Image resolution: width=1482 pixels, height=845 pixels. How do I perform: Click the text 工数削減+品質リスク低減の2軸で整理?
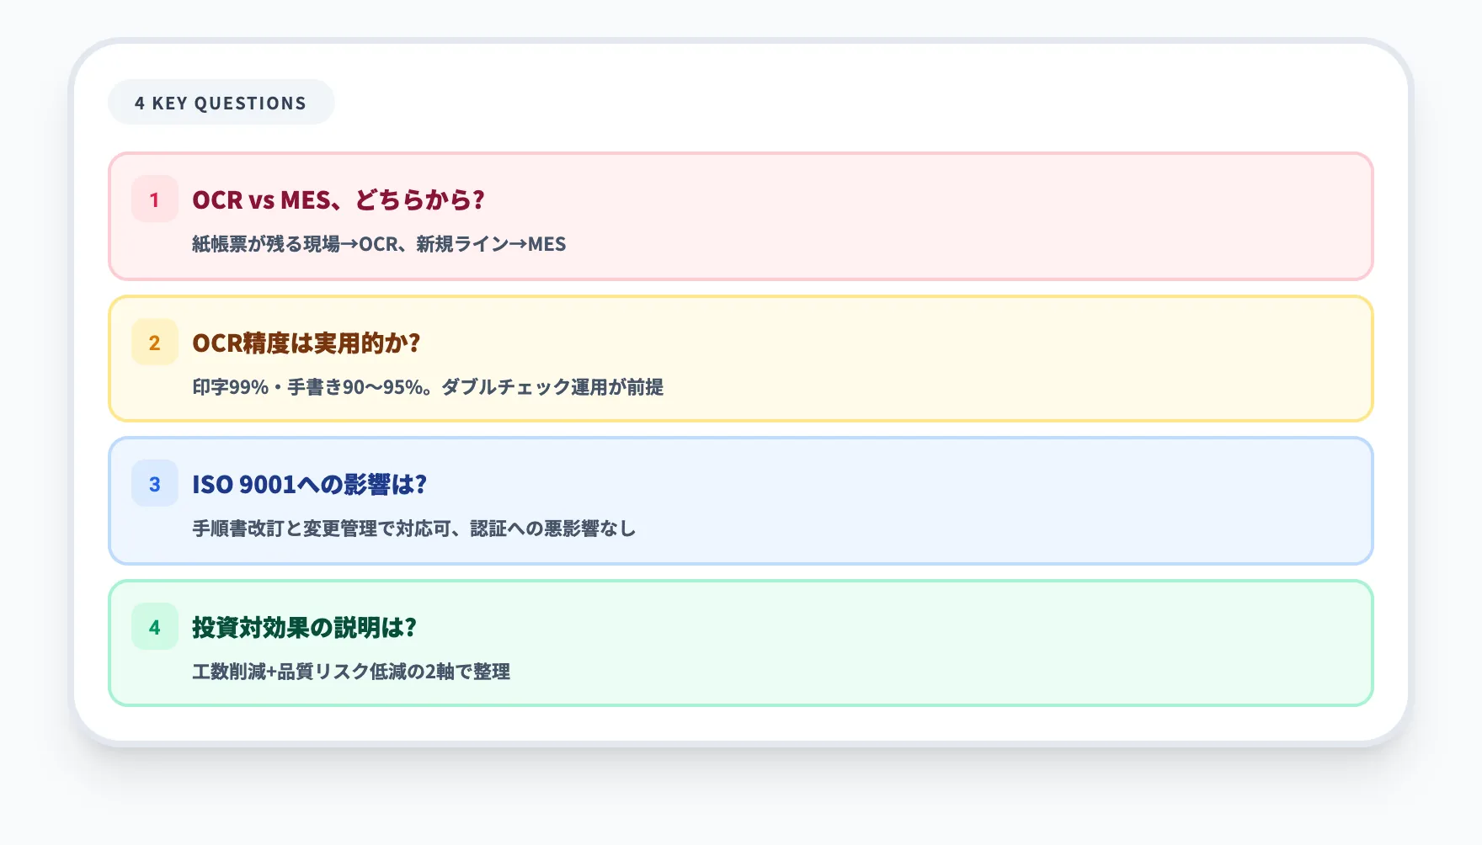(x=352, y=672)
